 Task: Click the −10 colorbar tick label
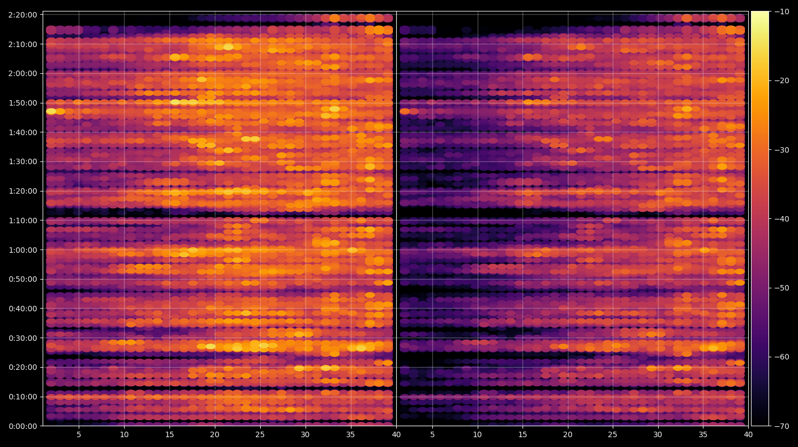[782, 11]
